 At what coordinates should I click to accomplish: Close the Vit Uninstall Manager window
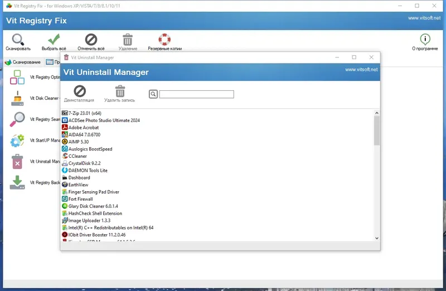[x=371, y=57]
